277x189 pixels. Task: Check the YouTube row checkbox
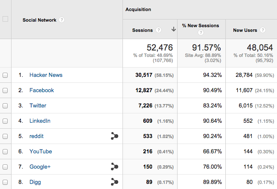(x=5, y=152)
